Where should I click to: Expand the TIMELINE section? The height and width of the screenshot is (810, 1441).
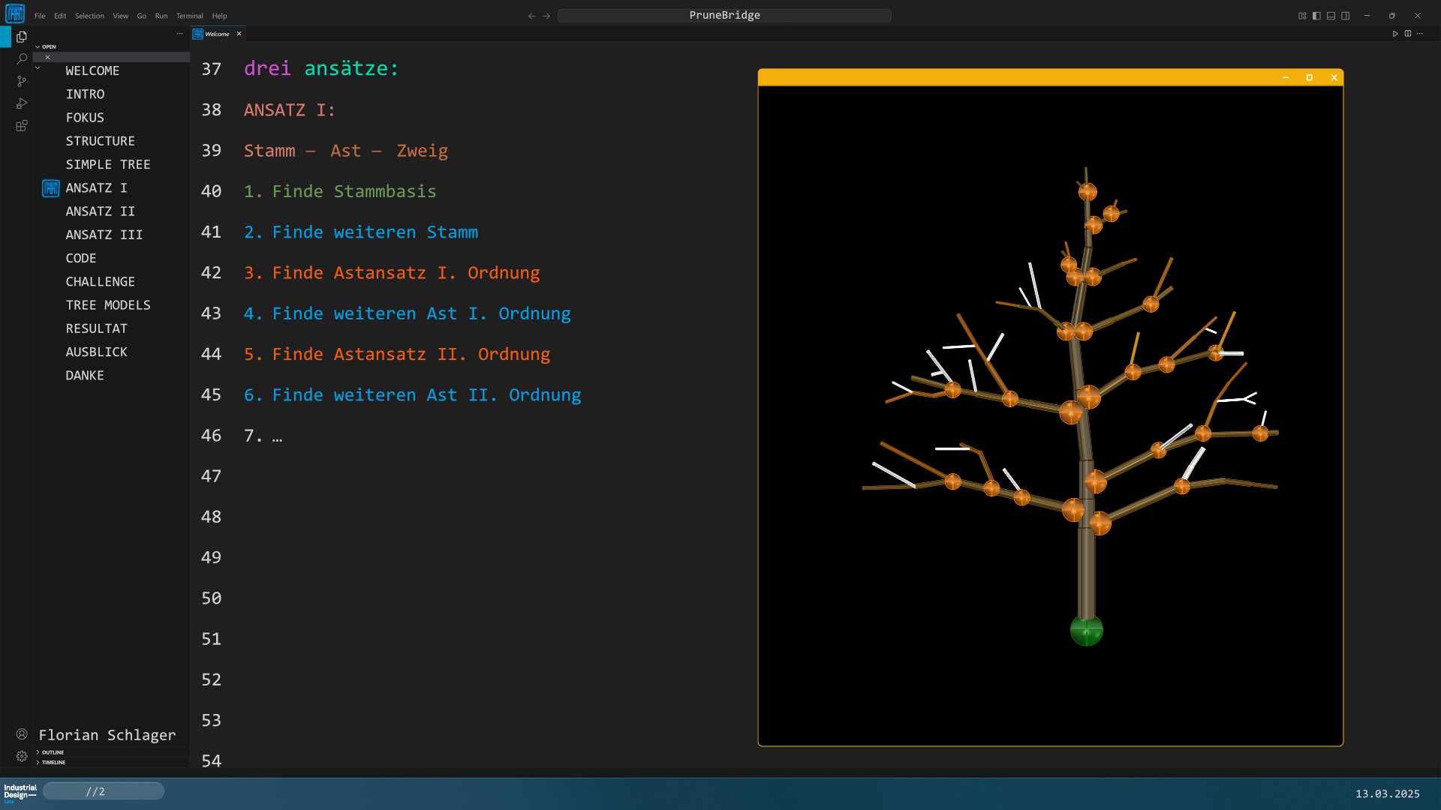click(53, 762)
